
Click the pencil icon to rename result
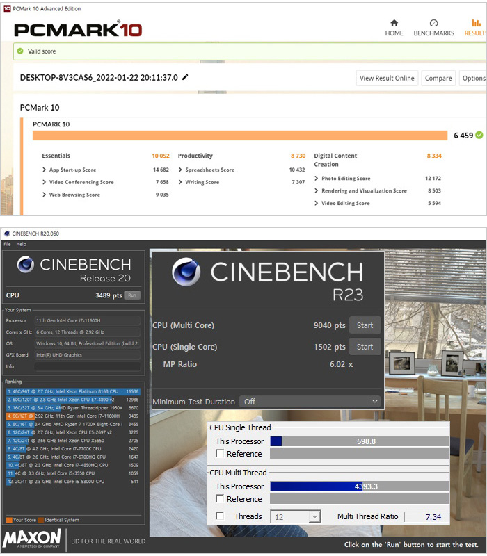coord(185,77)
